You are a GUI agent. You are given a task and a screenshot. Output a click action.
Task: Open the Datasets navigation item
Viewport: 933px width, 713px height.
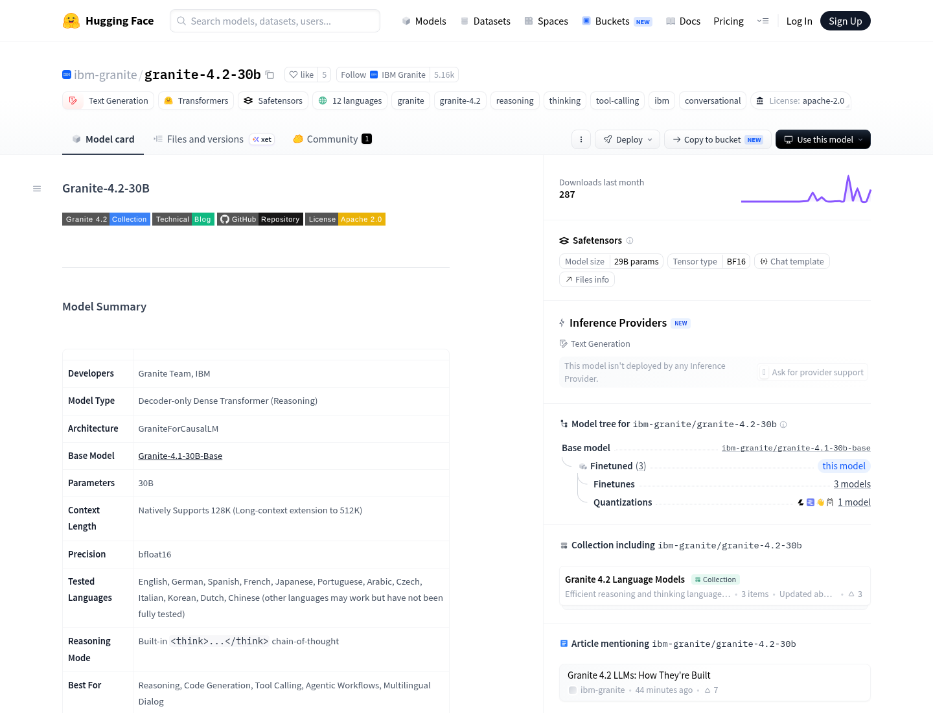[x=485, y=21]
